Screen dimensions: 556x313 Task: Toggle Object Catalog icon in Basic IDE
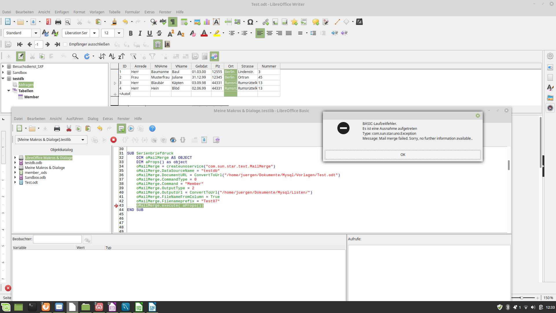pos(121,128)
